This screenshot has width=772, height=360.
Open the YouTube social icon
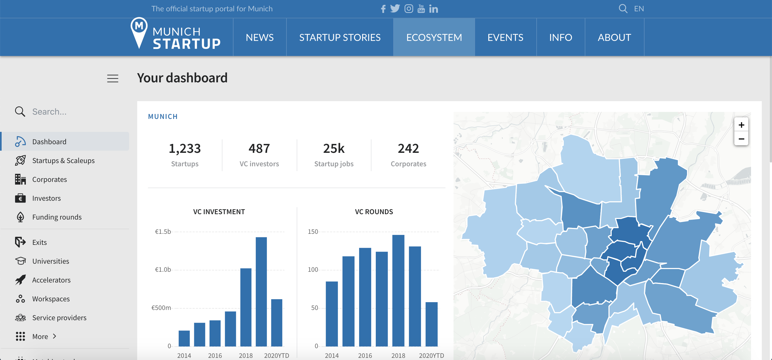[x=421, y=9]
